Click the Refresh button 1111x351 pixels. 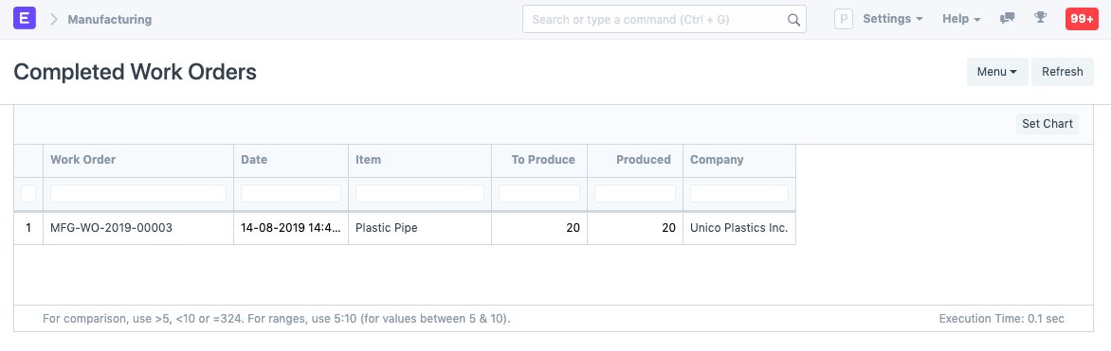tap(1062, 72)
